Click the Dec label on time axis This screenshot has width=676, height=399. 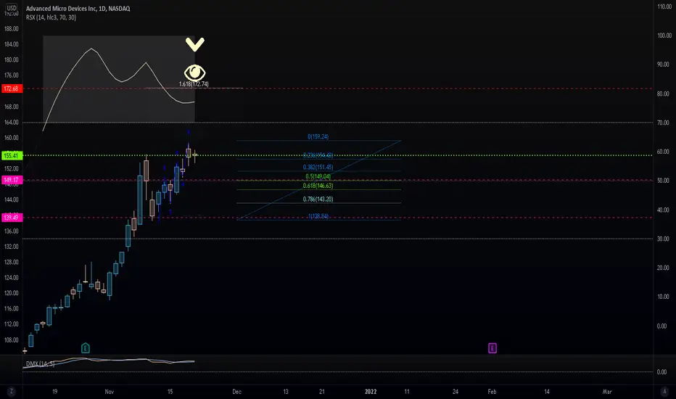click(236, 392)
